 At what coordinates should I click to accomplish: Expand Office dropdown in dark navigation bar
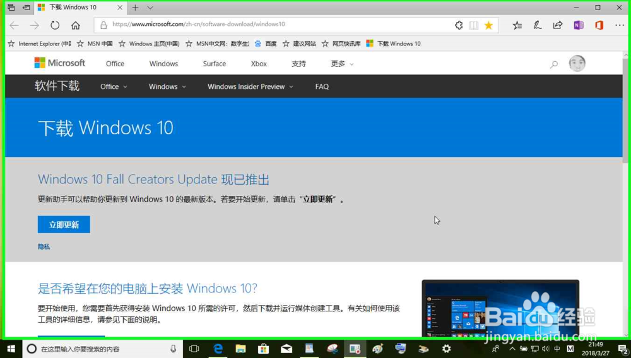pos(114,86)
